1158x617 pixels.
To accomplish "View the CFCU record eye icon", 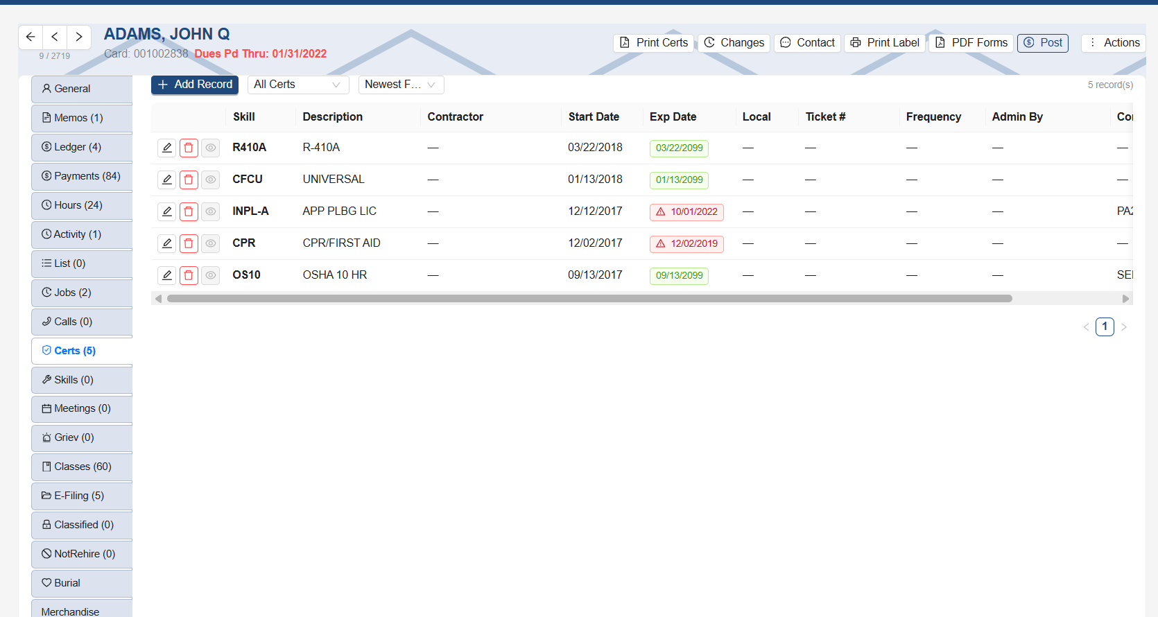I will pos(210,180).
